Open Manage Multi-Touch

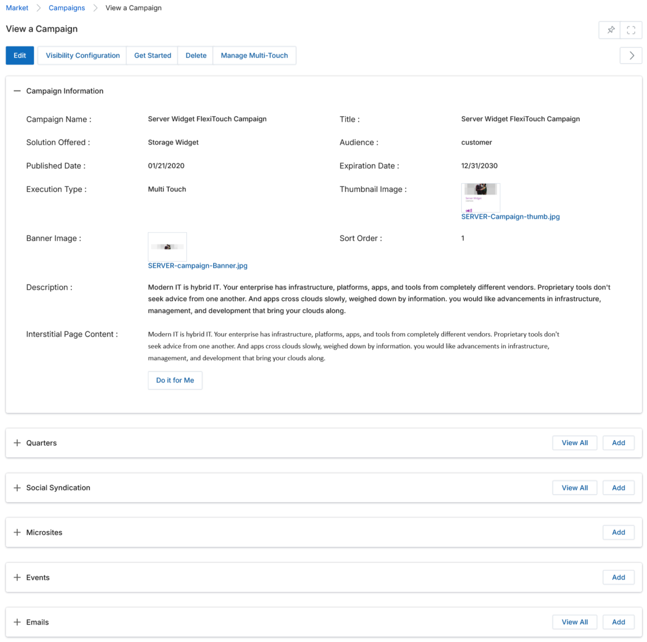click(255, 56)
